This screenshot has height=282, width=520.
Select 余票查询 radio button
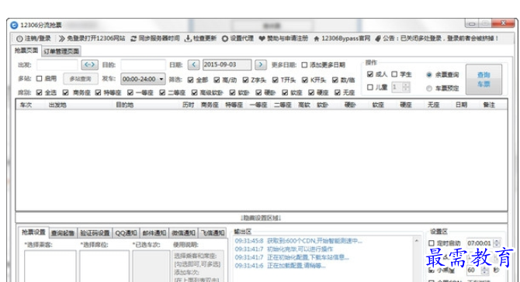pyautogui.click(x=429, y=75)
